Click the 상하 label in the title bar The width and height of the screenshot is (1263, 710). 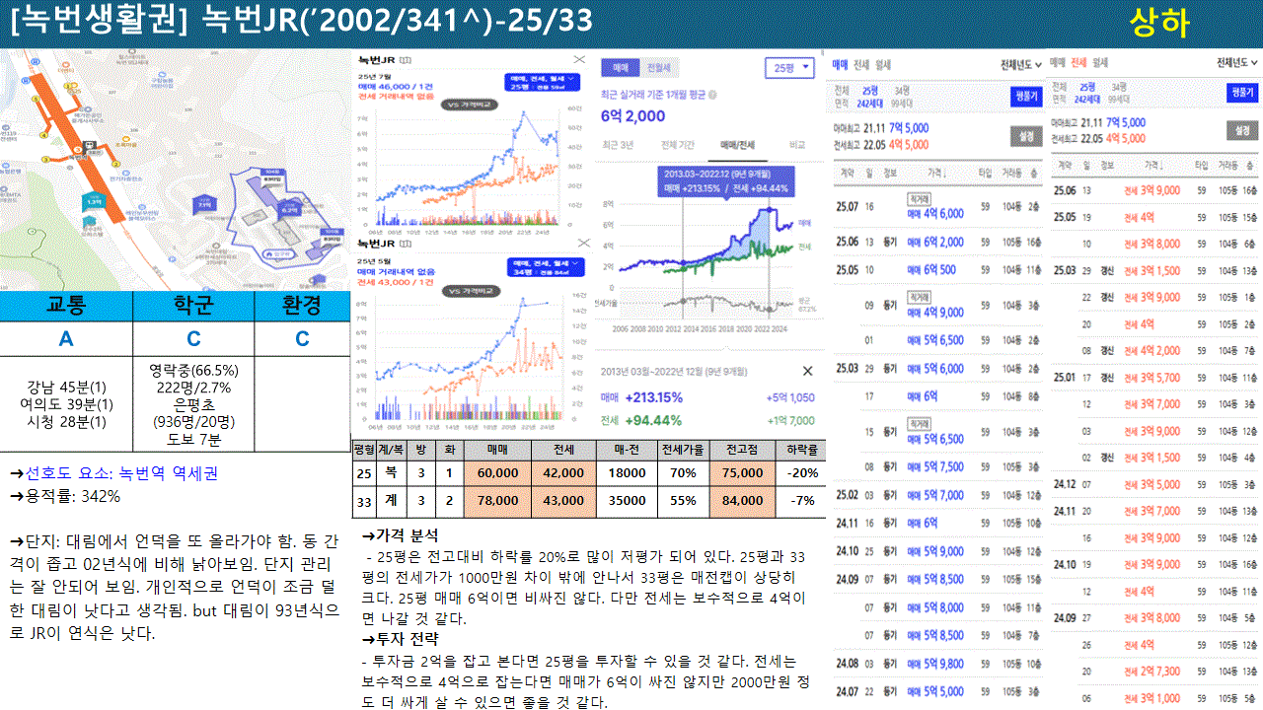tap(1159, 23)
